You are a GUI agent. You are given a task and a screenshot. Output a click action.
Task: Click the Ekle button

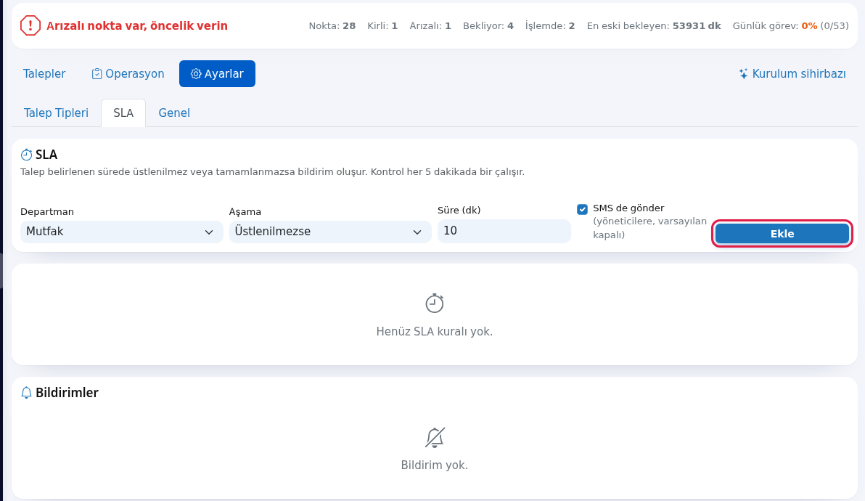click(782, 233)
